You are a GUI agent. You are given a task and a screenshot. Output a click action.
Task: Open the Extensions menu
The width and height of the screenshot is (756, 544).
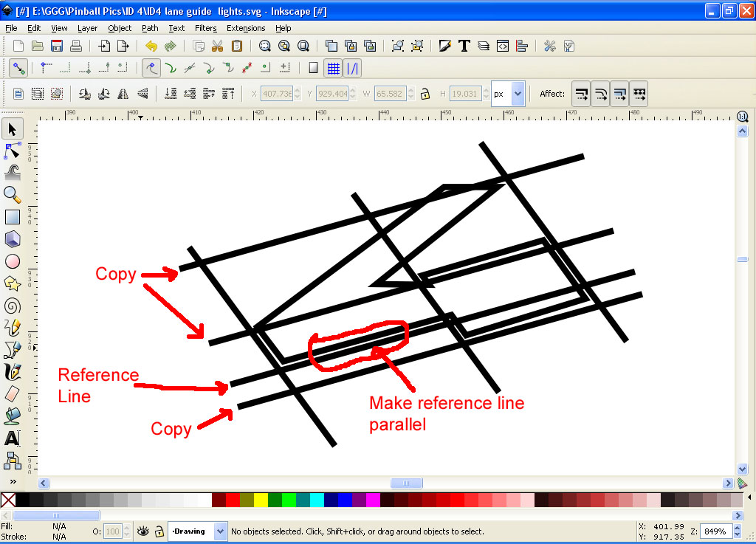click(245, 28)
